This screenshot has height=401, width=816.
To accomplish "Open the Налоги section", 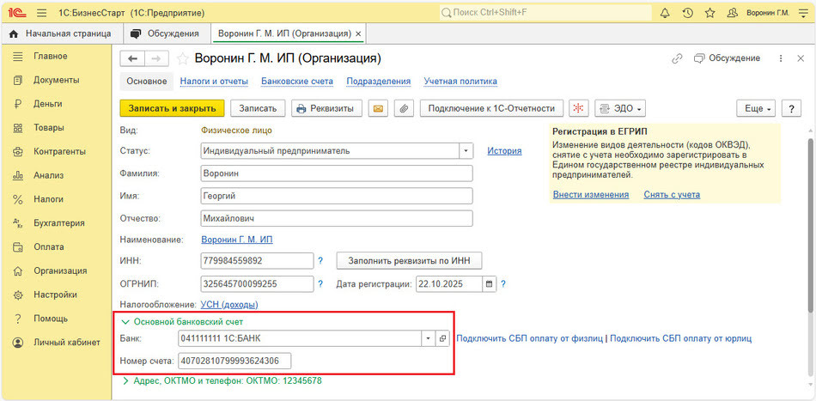I will coord(48,199).
